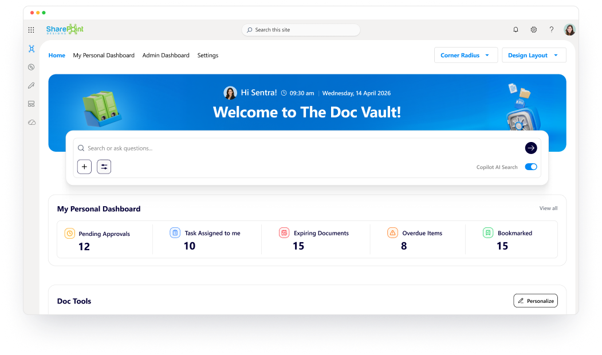Focus the Search this site box

301,30
